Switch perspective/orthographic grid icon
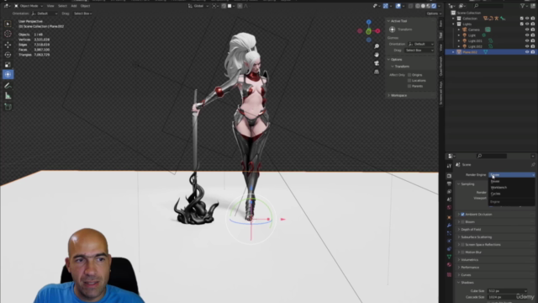The width and height of the screenshot is (538, 303). 377,72
